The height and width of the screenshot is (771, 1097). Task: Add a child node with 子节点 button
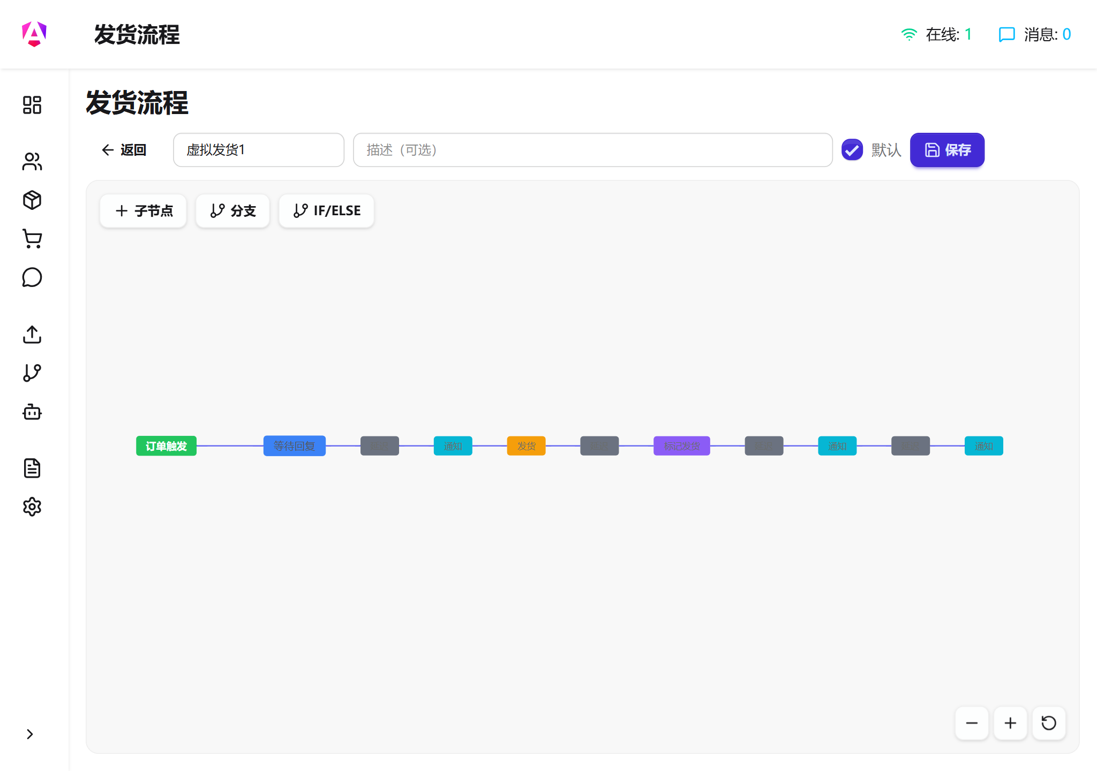[143, 210]
